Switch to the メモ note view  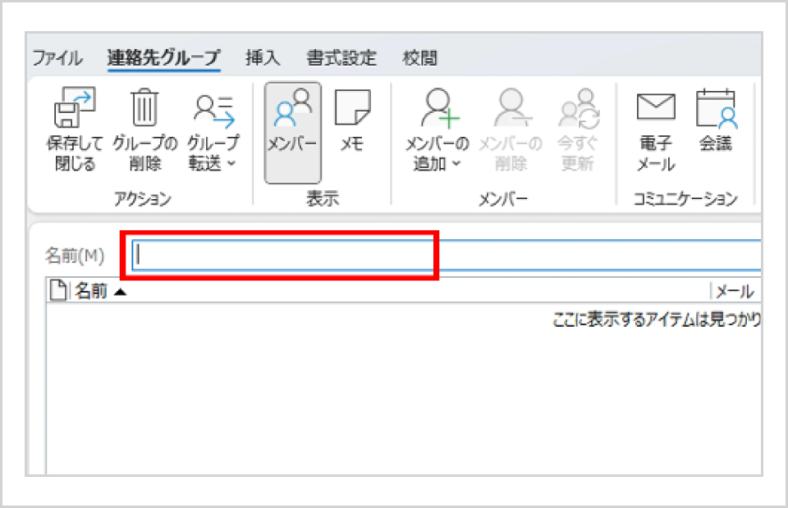click(352, 107)
